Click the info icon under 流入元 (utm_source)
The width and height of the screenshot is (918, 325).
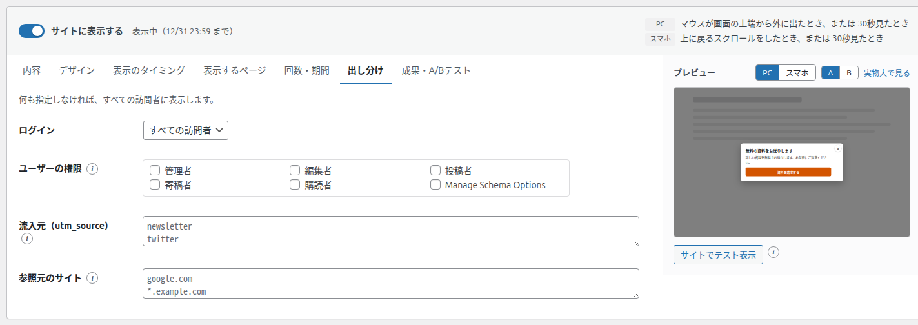pos(26,239)
